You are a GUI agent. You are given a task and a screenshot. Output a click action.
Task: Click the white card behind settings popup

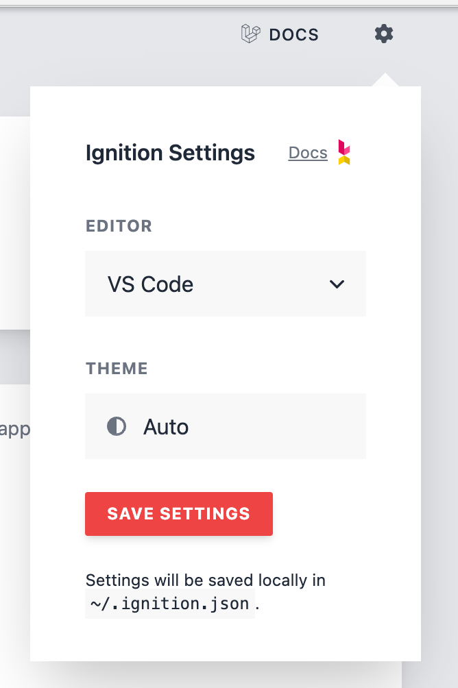14,223
